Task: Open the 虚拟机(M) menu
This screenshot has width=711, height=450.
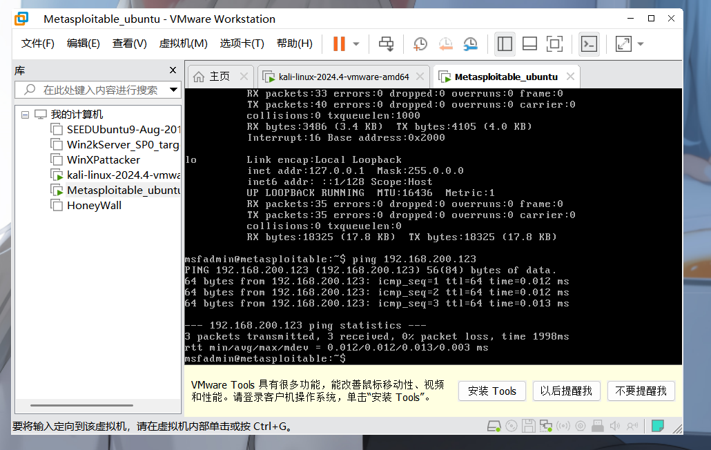Action: coord(183,43)
